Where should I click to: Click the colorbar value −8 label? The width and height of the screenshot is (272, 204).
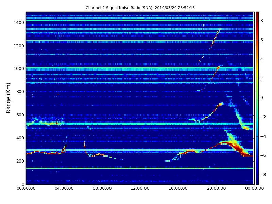click(x=263, y=175)
